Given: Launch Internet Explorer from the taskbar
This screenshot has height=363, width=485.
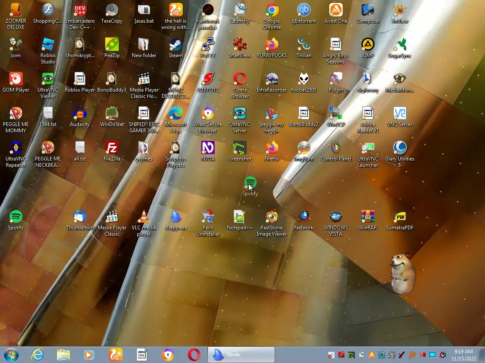Looking at the screenshot, I should (37, 355).
